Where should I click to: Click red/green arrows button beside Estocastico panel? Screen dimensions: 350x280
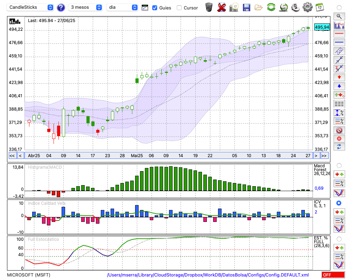point(339,248)
